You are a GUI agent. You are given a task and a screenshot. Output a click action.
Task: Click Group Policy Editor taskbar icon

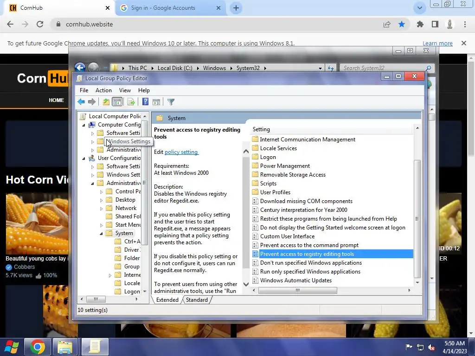[95, 347]
